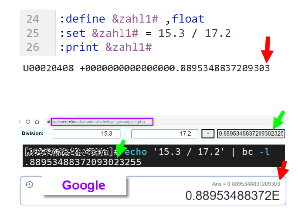Screen dimensions: 298x210
Task: Click the dividend field containing 15,3
Action: [x=86, y=134]
